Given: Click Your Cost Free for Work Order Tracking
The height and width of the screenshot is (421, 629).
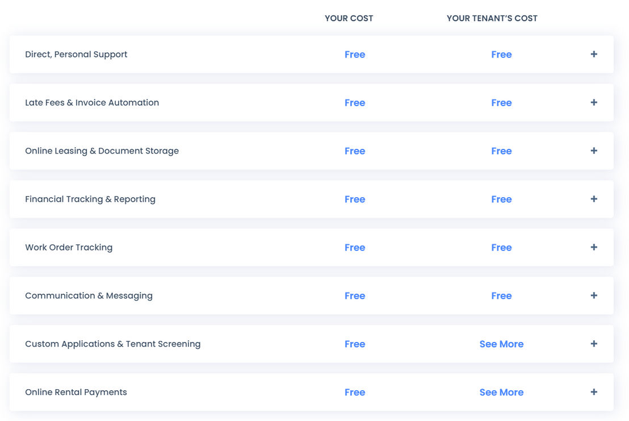Looking at the screenshot, I should point(355,248).
